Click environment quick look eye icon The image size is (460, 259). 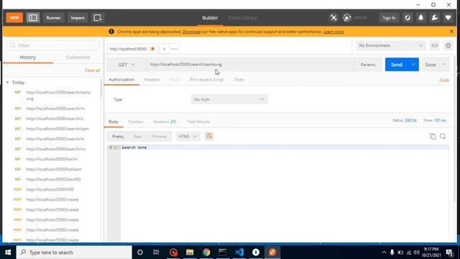[434, 45]
